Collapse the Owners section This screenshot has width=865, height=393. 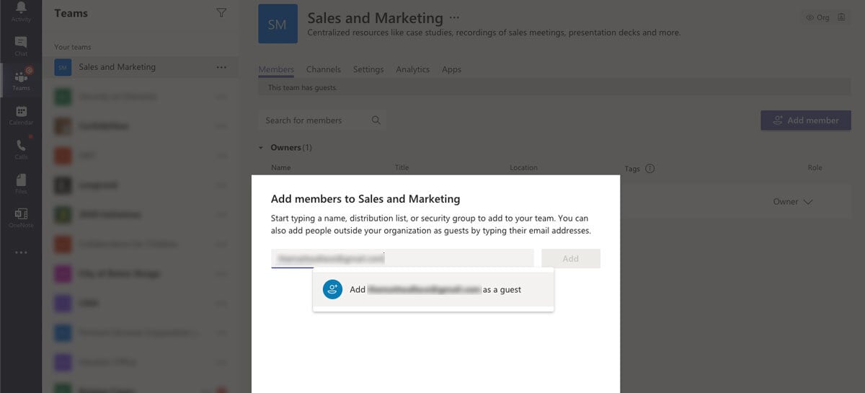[261, 148]
